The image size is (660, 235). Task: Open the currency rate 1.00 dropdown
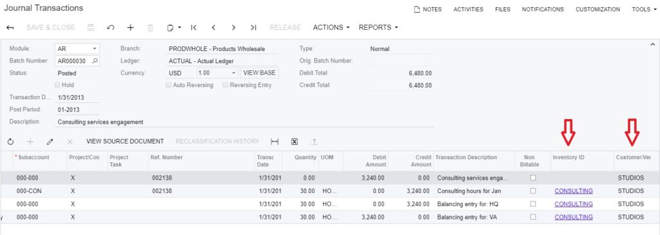234,73
